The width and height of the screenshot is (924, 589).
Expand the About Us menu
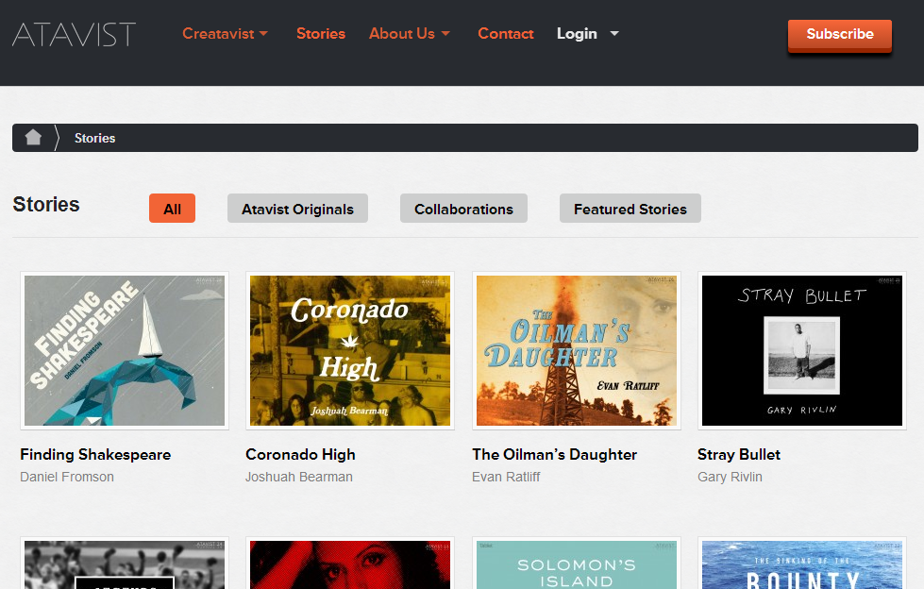[x=410, y=34]
